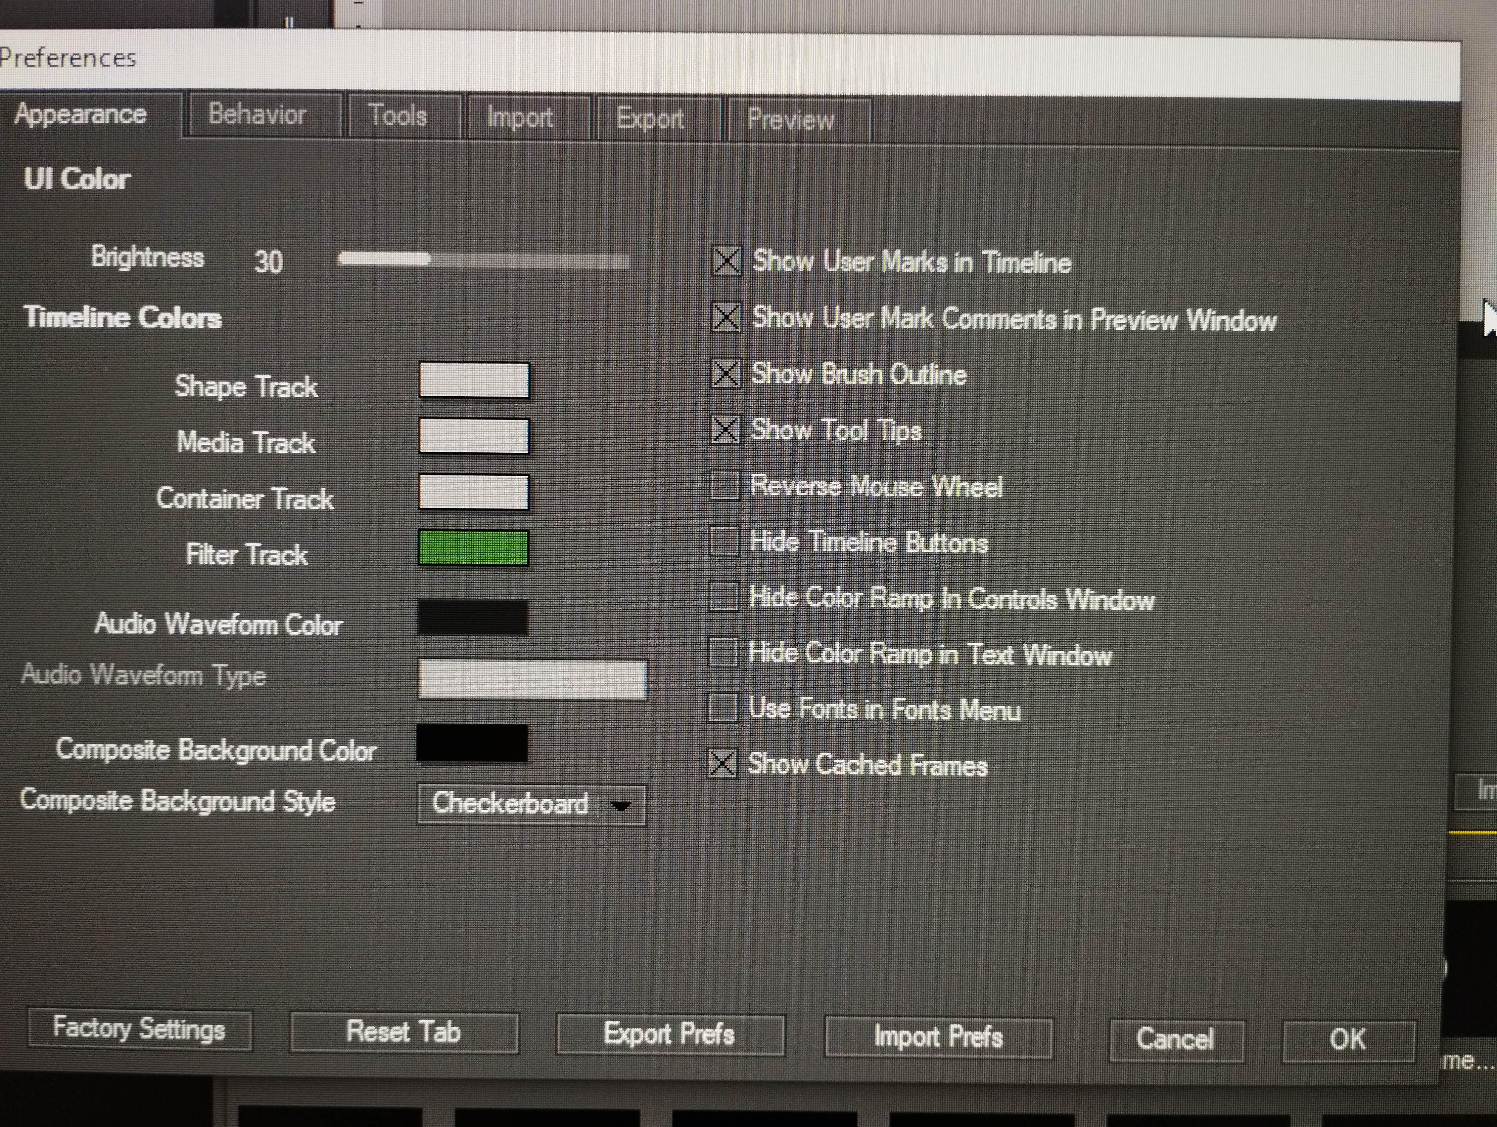Screen dimensions: 1497x1127
Task: Open the Checkerboard background style dropdown
Action: pyautogui.click(x=532, y=804)
